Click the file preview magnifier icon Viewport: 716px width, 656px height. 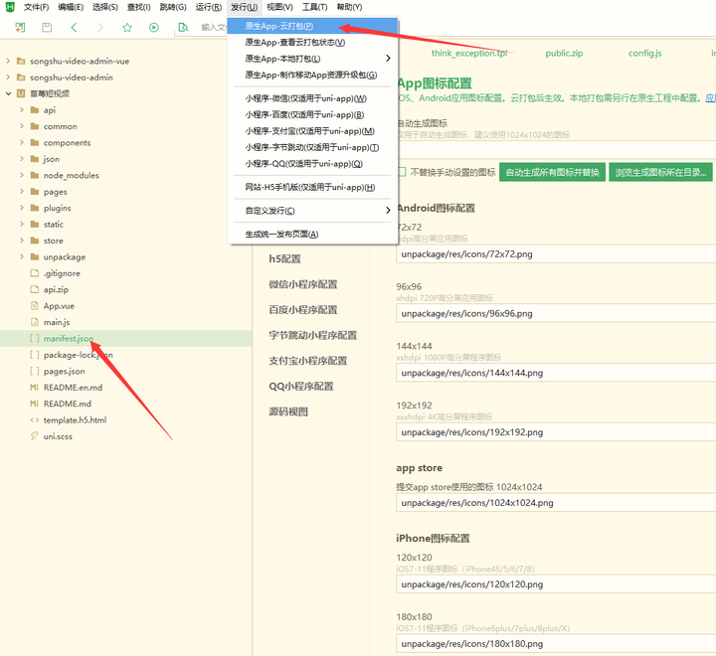[183, 28]
